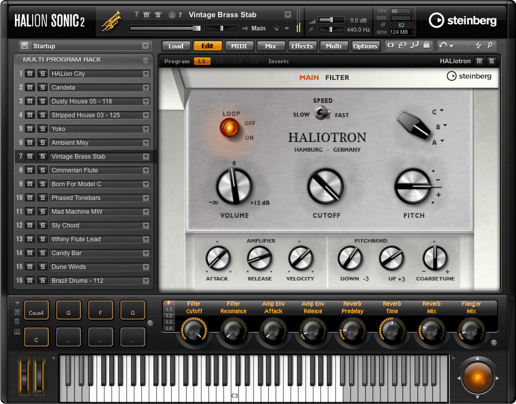The width and height of the screenshot is (516, 404).
Task: Click the Cutoff knob on HALiotron
Action: tap(325, 187)
